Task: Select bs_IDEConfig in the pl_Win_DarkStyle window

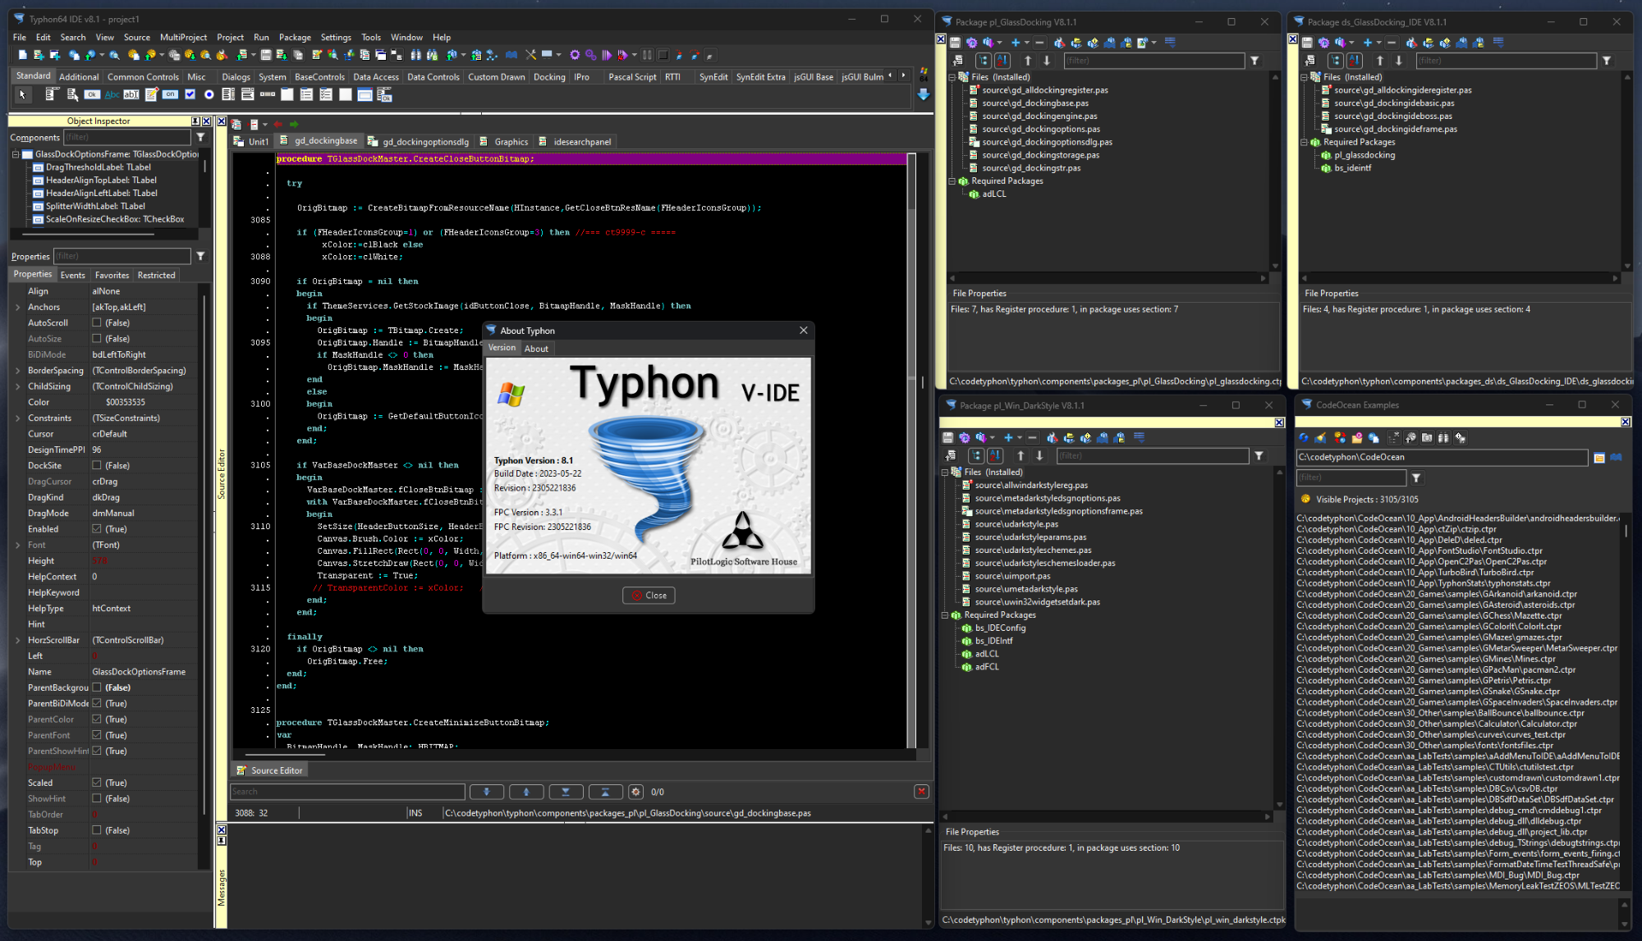Action: [x=1000, y=628]
